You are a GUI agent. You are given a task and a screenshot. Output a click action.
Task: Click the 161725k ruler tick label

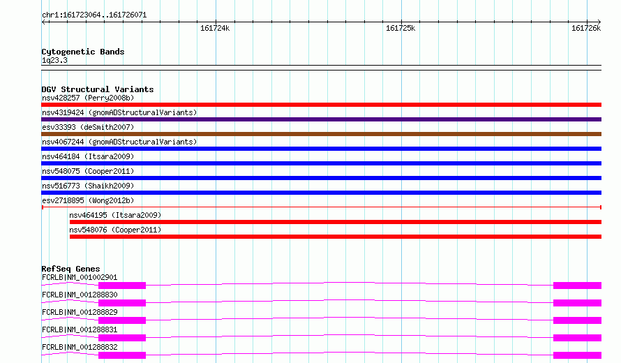pyautogui.click(x=401, y=28)
